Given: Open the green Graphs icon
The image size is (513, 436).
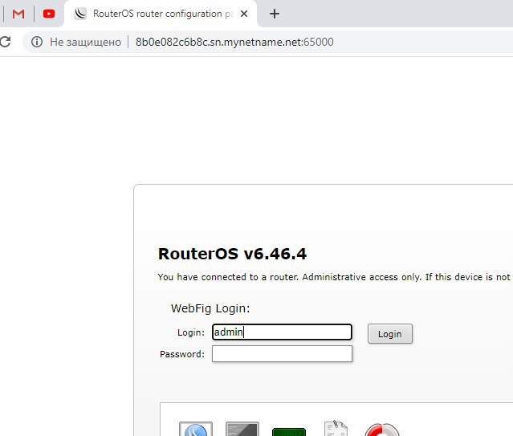Looking at the screenshot, I should click(x=289, y=431).
